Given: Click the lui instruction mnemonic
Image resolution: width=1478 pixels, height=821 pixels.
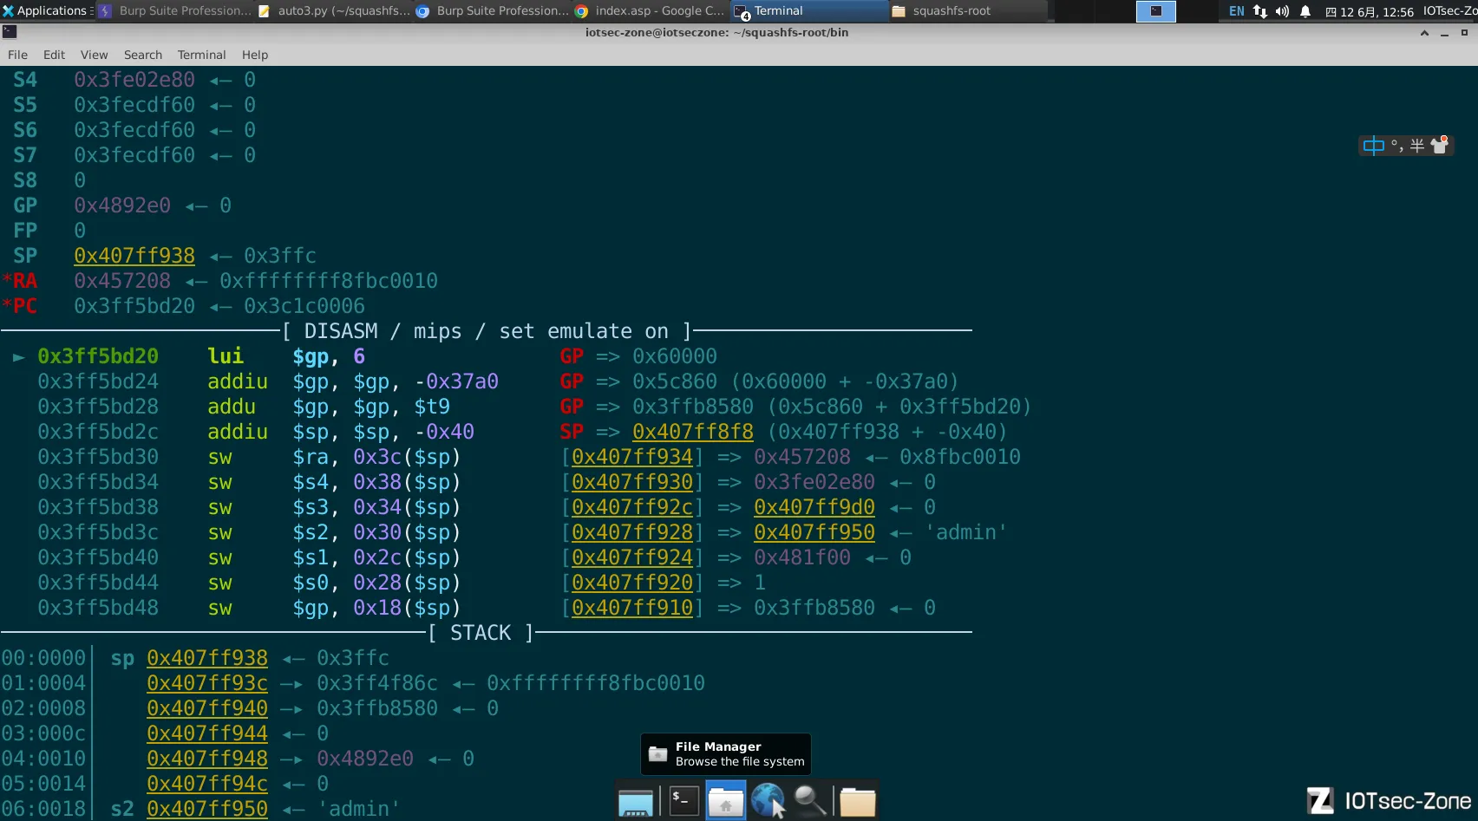Looking at the screenshot, I should tap(226, 356).
